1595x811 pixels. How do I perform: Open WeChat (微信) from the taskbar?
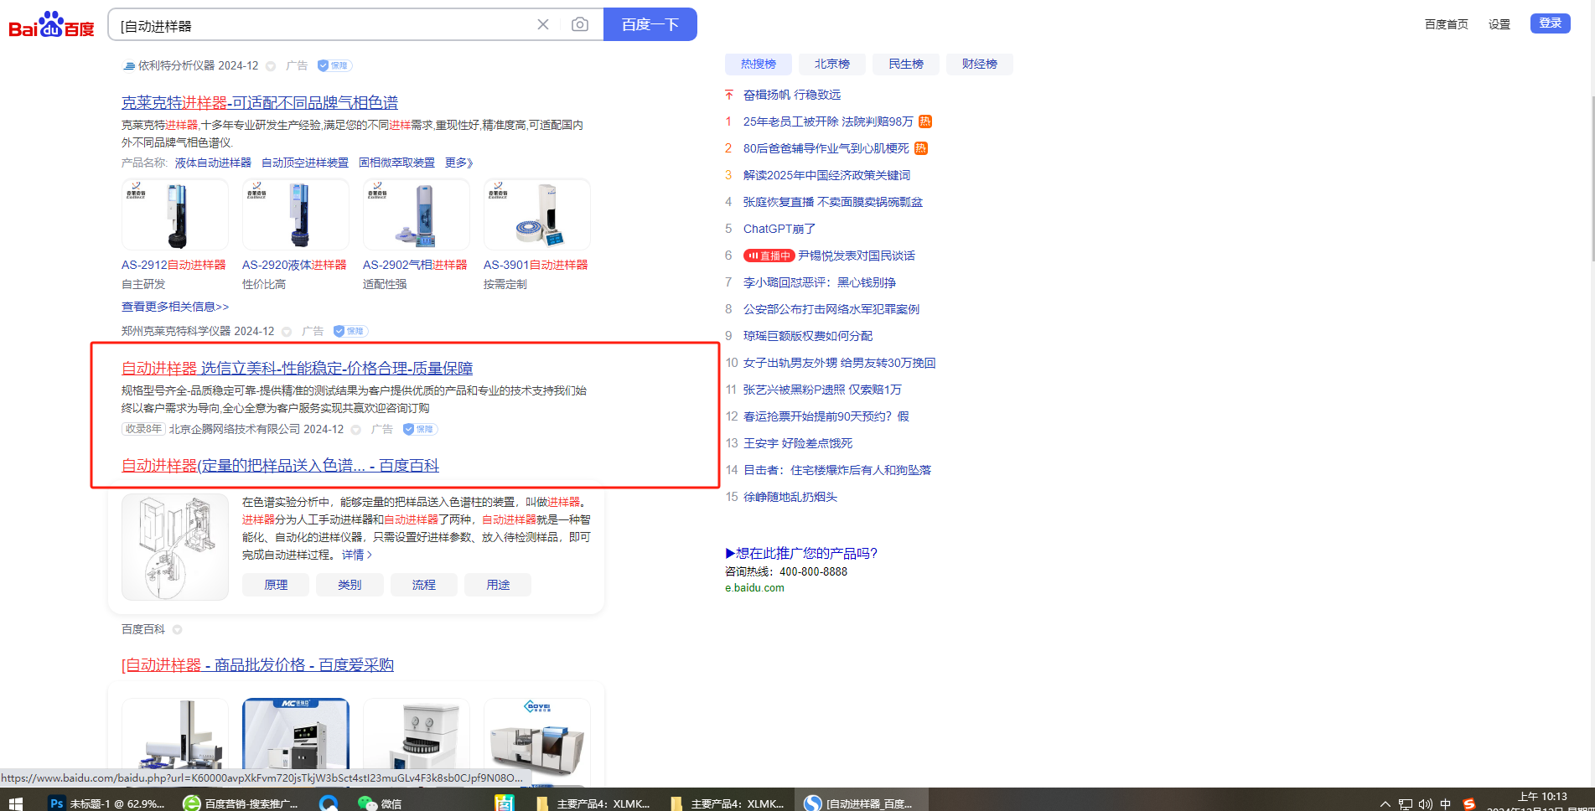(x=380, y=803)
